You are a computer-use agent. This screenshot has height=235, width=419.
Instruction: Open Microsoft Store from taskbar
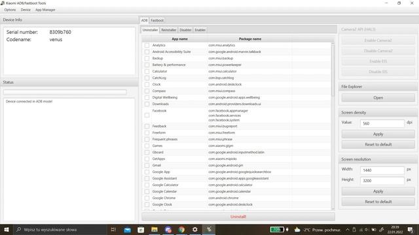point(141,229)
